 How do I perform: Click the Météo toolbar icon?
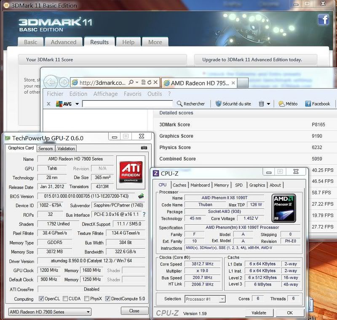[x=282, y=104]
